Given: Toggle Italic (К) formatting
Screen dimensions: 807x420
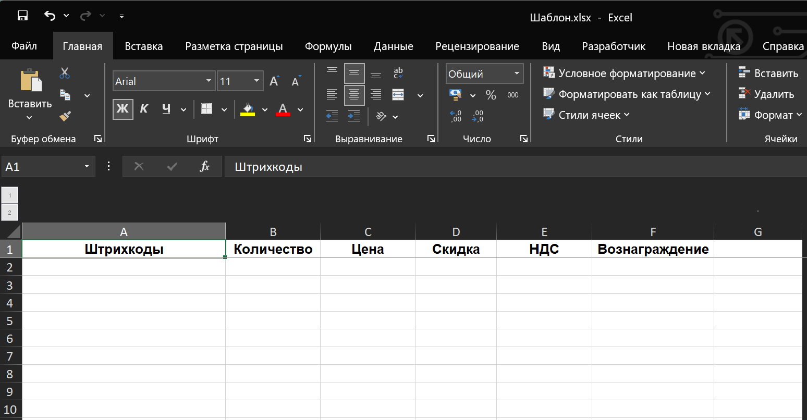Looking at the screenshot, I should tap(144, 109).
